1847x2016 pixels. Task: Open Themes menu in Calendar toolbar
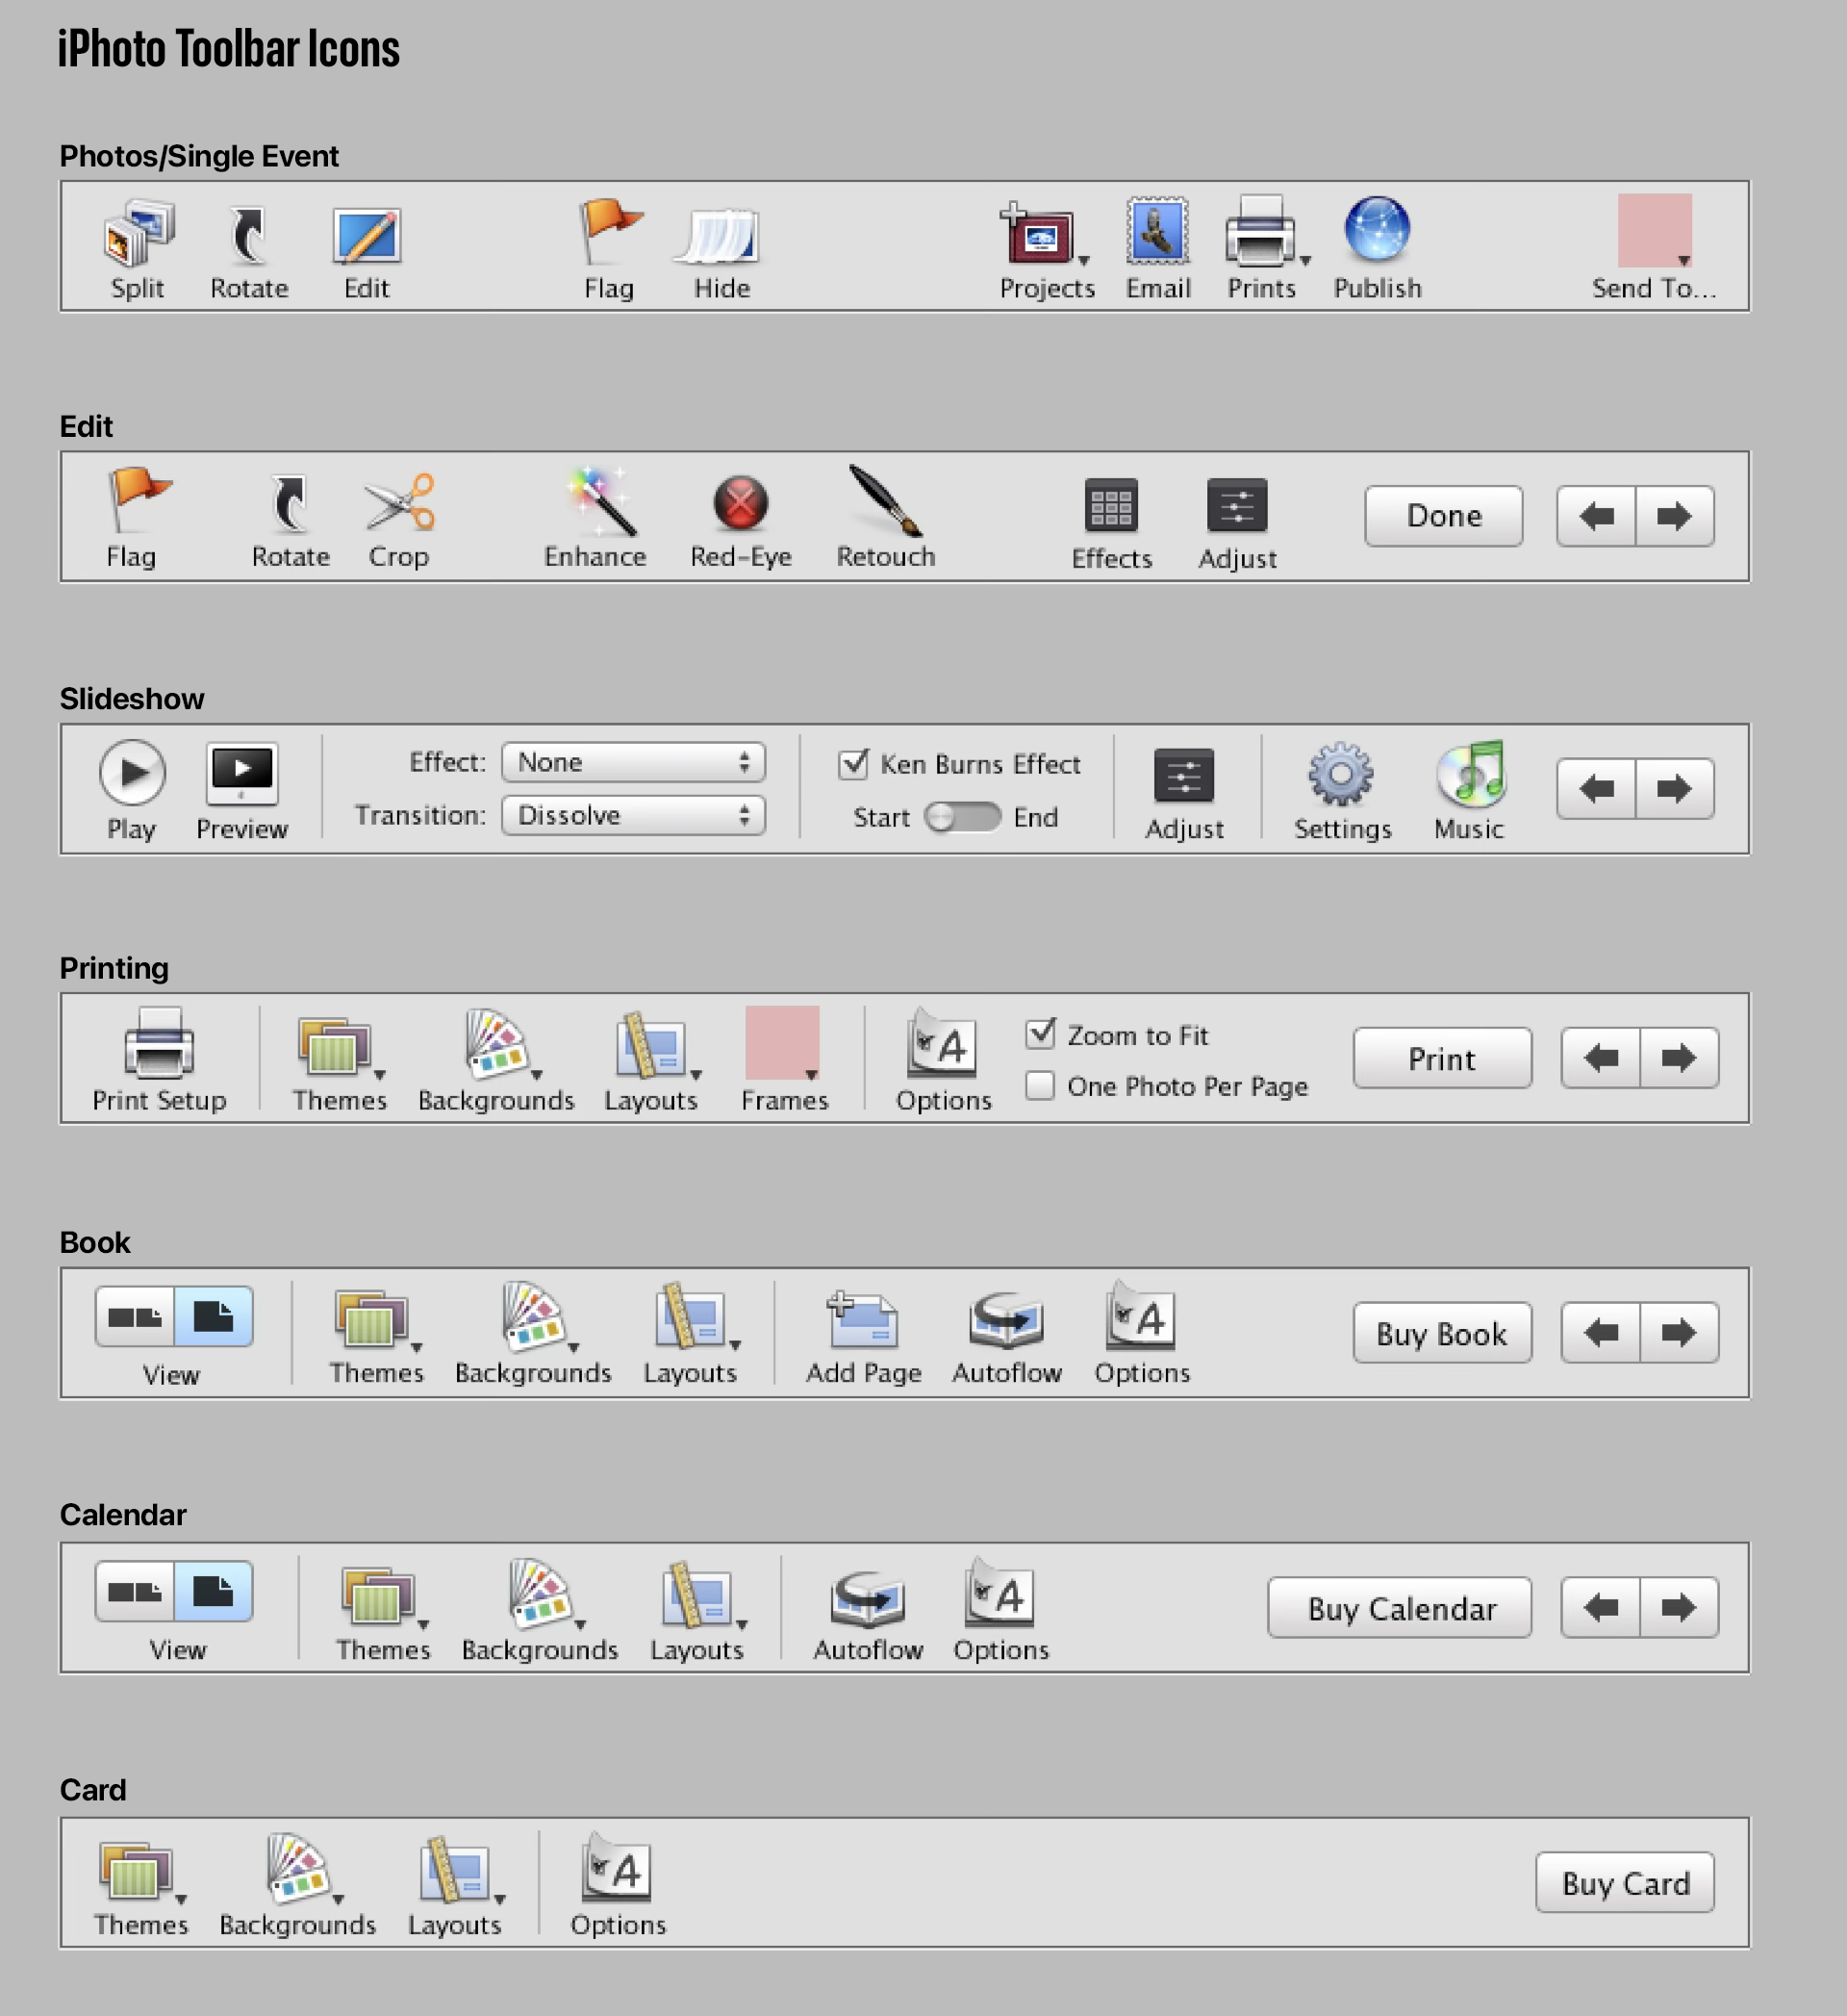[x=384, y=1596]
